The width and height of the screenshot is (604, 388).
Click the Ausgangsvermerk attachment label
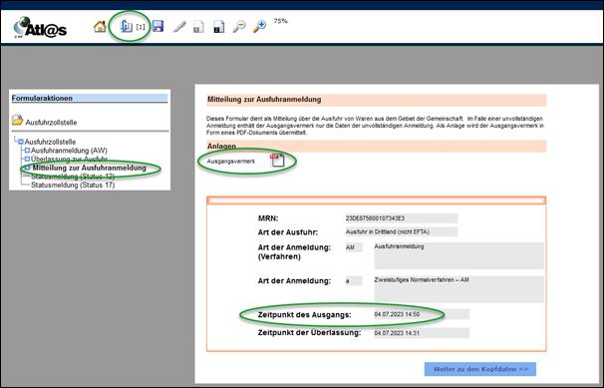(231, 161)
